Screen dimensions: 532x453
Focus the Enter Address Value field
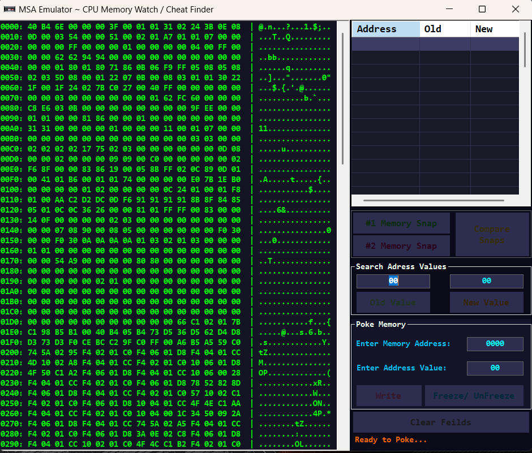coord(495,368)
